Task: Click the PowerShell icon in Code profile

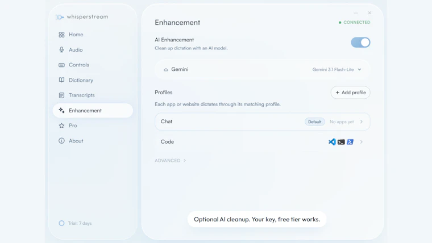Action: click(x=350, y=142)
